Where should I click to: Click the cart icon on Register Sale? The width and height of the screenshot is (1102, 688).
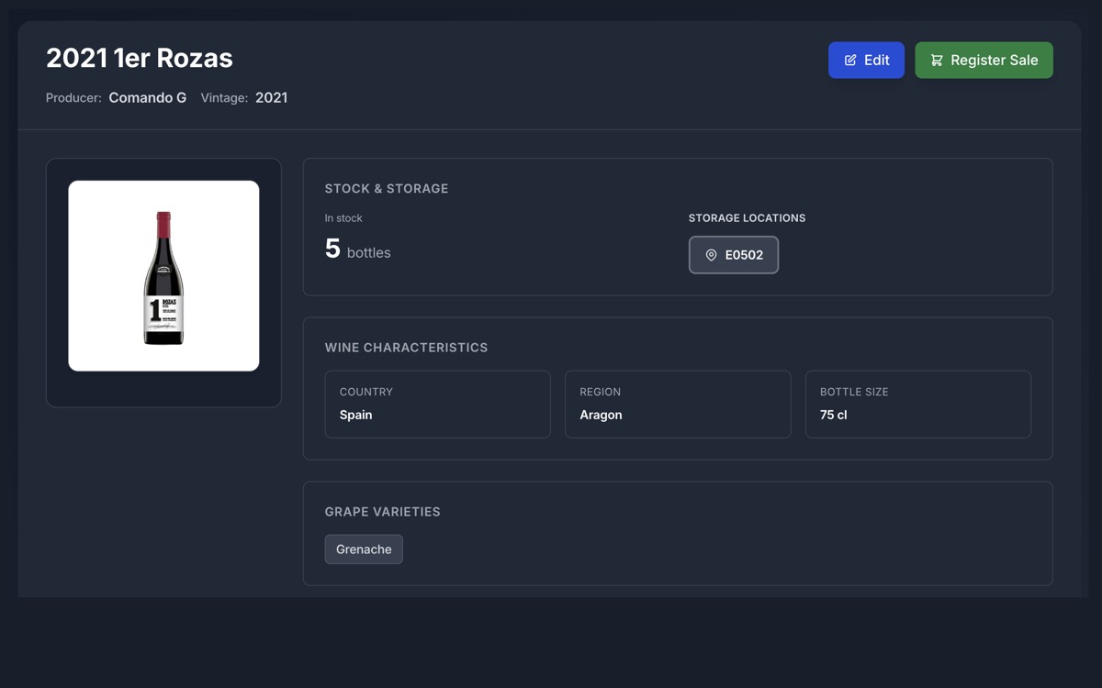point(937,60)
